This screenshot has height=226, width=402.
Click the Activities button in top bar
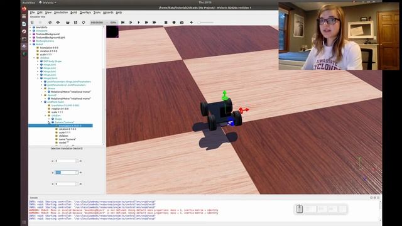(x=29, y=3)
